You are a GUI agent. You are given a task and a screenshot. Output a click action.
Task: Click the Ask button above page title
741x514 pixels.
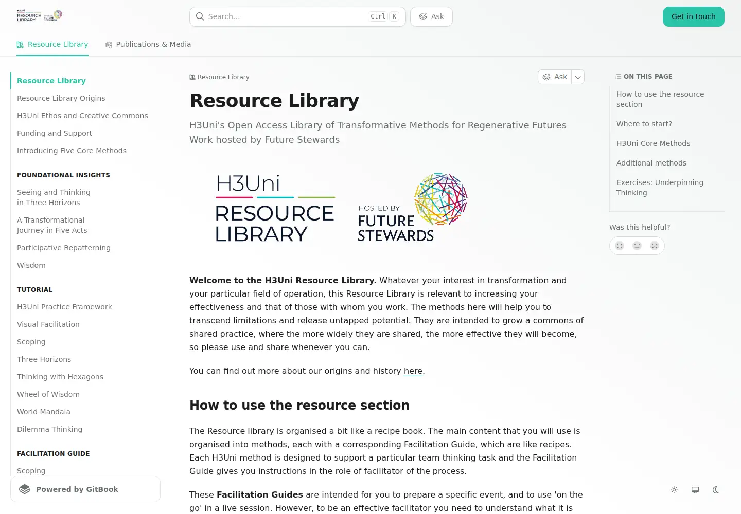555,77
